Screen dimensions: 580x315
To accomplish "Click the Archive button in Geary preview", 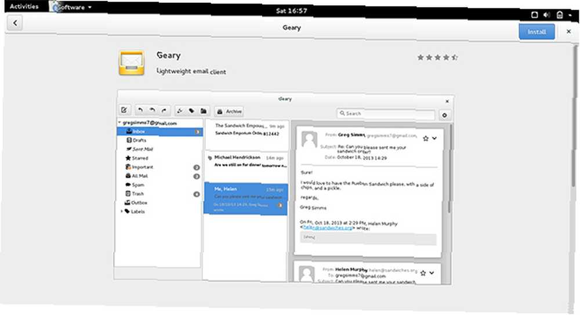I will point(229,111).
